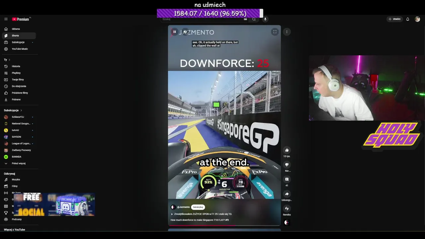Screen dimensions: 425x239
Task: Pause the Shorts video
Action: (174, 32)
